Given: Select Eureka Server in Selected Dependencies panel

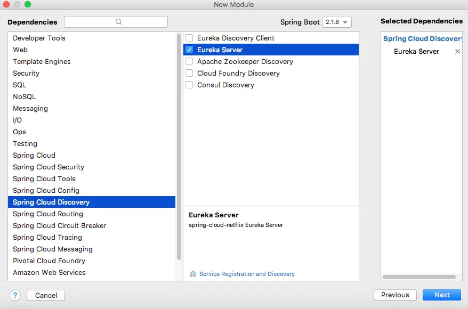Looking at the screenshot, I should point(416,51).
